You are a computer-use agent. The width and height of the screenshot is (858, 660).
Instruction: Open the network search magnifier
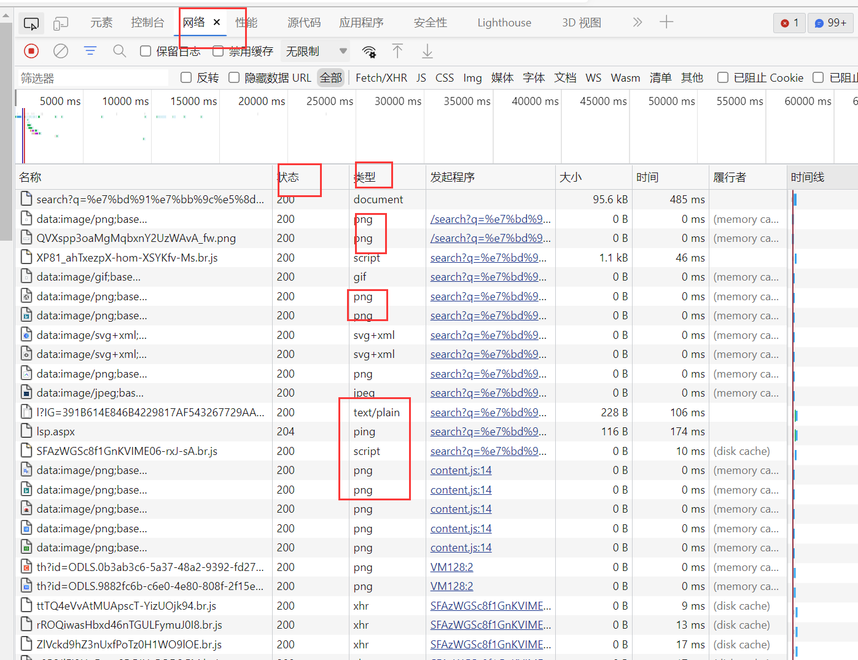click(x=120, y=51)
